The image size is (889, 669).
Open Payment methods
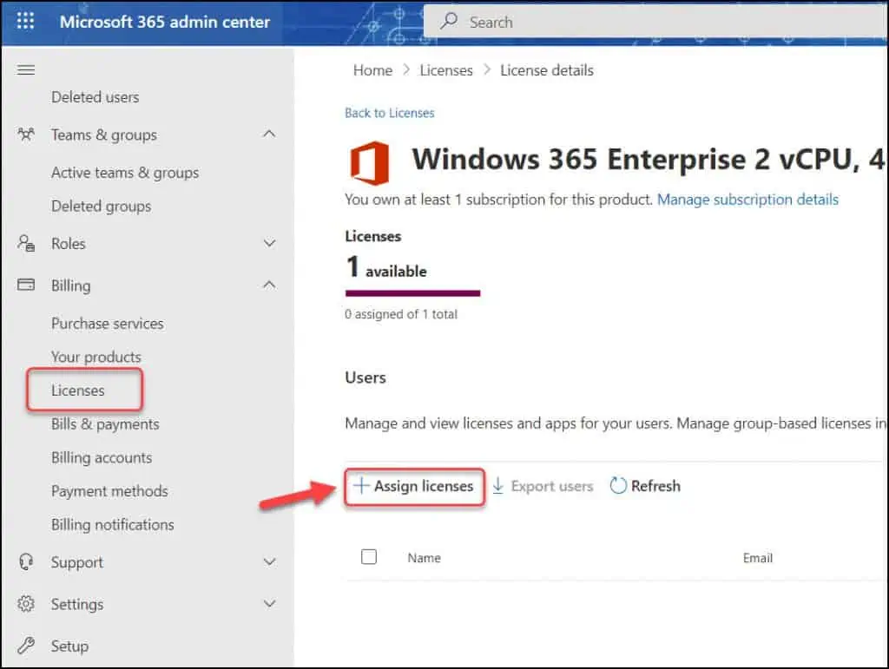point(109,490)
